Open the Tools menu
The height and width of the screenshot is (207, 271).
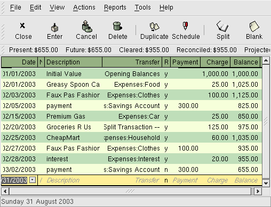142,7
